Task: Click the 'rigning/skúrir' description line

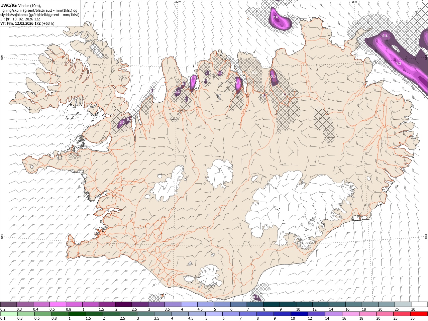Action: 39,10
